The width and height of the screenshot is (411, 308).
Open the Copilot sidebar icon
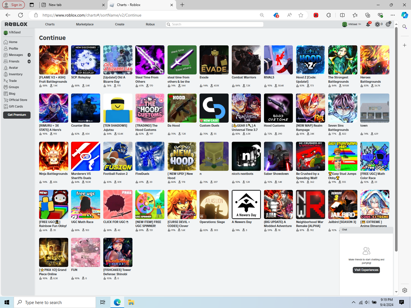(405, 15)
